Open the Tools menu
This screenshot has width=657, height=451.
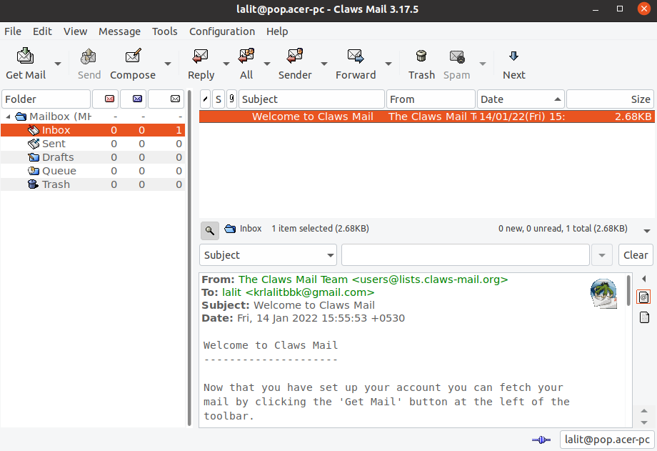(x=164, y=31)
